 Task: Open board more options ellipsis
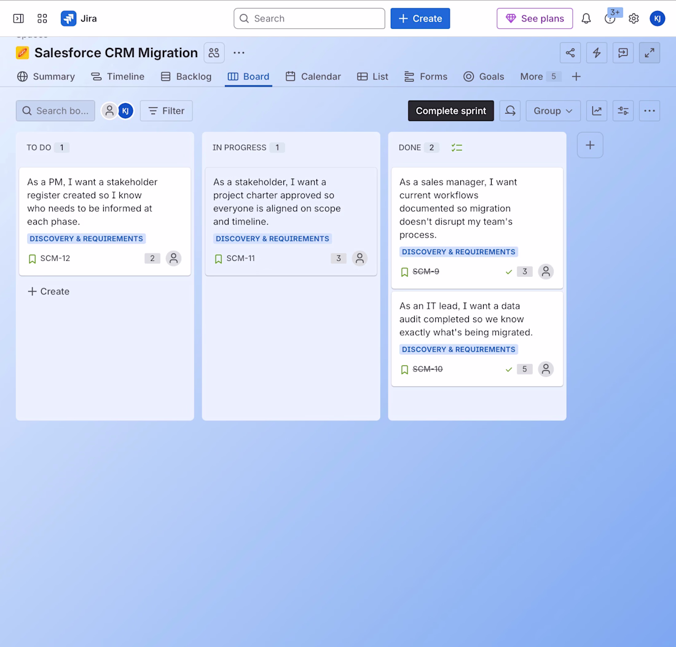tap(650, 110)
